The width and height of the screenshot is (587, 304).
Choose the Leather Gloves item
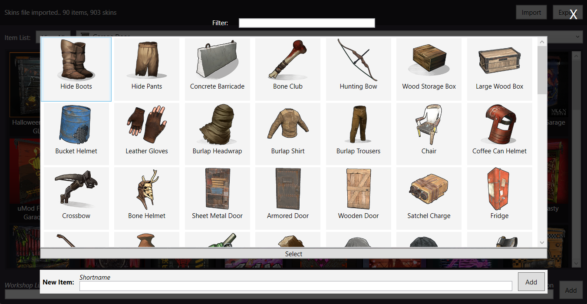tap(147, 134)
